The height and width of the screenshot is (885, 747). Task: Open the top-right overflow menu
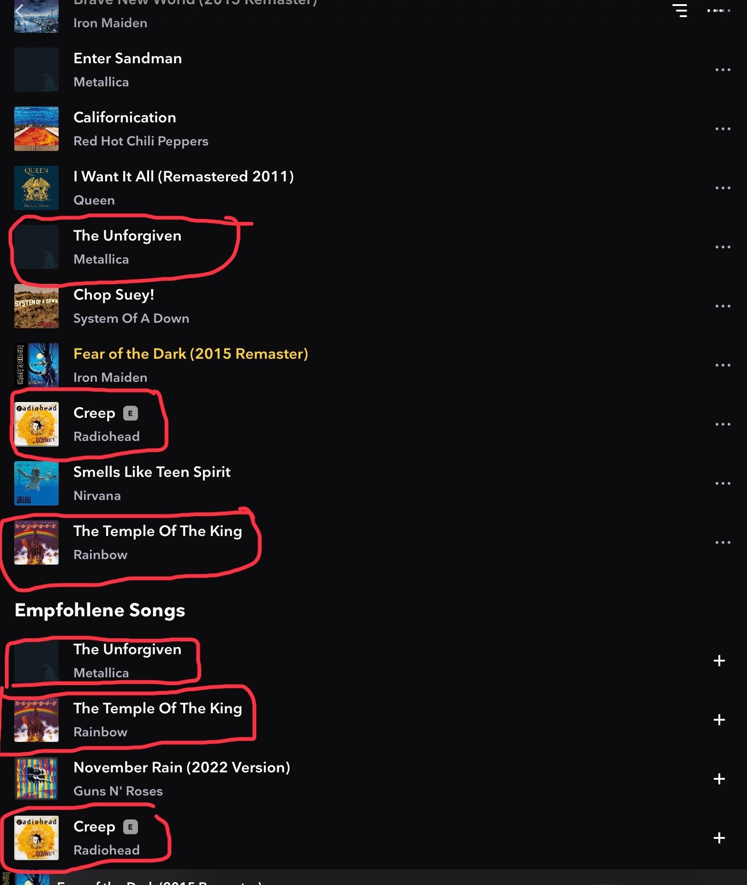[x=719, y=10]
